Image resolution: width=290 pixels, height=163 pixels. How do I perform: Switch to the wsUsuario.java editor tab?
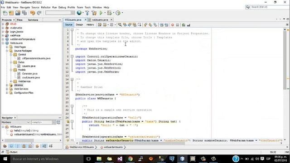100,19
